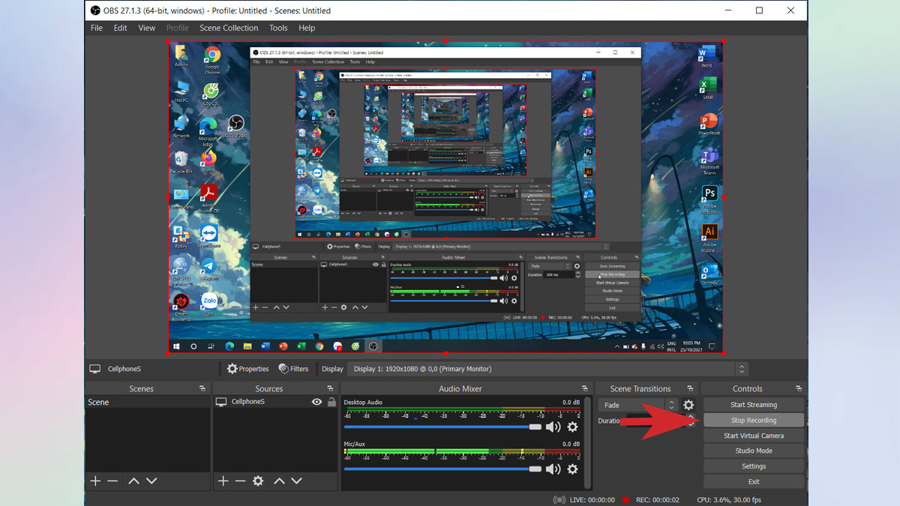Add a new source with the plus icon
Screen dimensions: 900x506
coord(223,481)
